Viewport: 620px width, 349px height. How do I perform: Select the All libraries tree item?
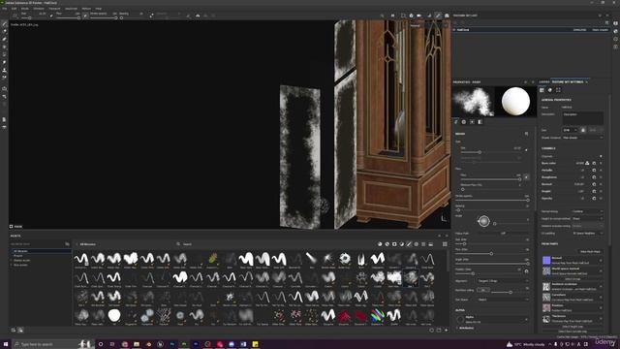click(41, 251)
